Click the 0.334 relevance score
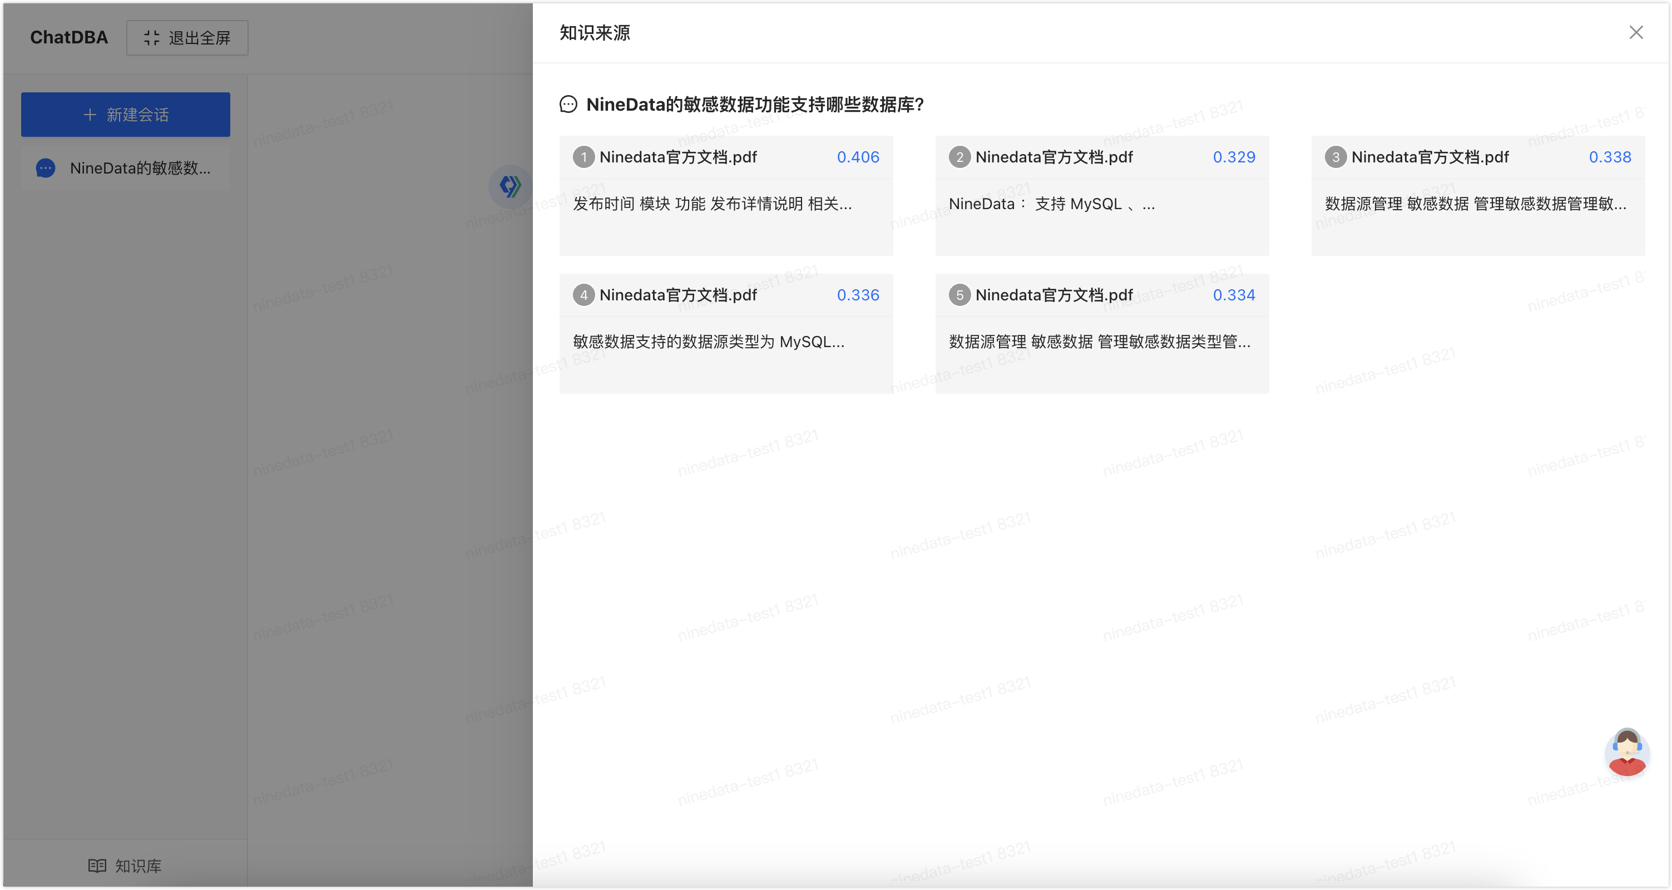Viewport: 1672px width, 890px height. point(1233,295)
